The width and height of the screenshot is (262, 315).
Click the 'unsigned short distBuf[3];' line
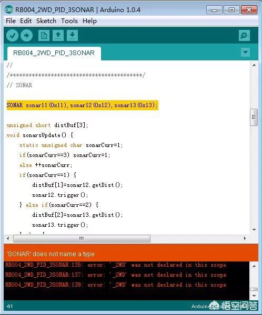[x=47, y=125]
